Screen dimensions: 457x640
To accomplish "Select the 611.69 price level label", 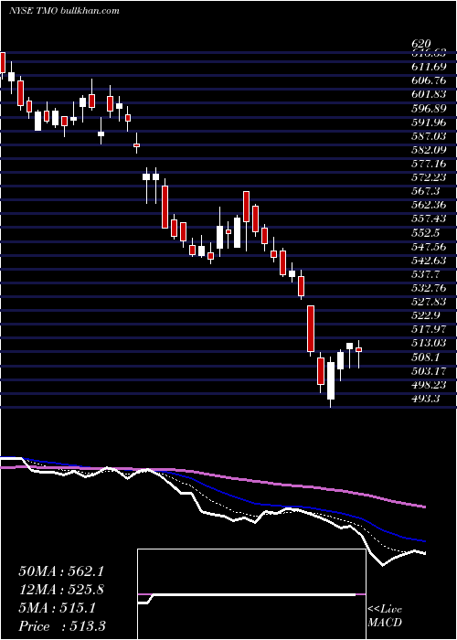I will click(x=428, y=66).
